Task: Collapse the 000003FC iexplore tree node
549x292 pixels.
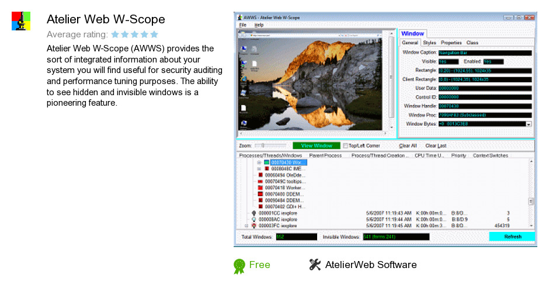Action: tap(246, 226)
